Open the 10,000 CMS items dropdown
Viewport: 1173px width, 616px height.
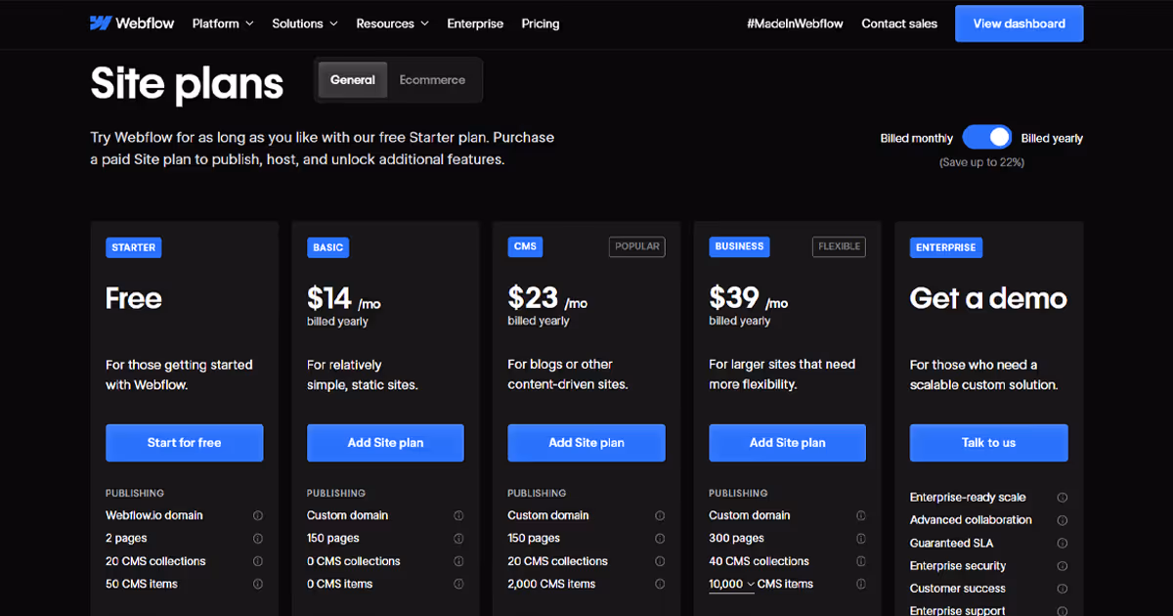pyautogui.click(x=732, y=584)
